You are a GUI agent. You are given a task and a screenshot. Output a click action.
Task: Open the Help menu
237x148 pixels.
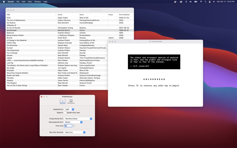click(x=45, y=2)
